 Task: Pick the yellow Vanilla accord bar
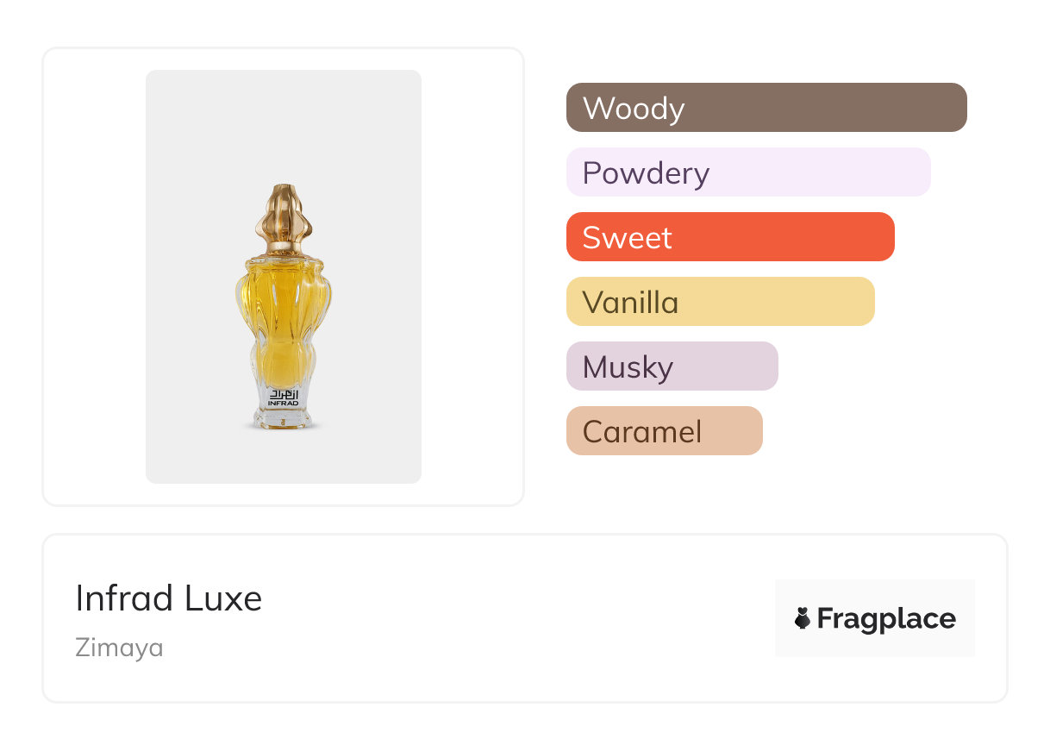tap(720, 302)
